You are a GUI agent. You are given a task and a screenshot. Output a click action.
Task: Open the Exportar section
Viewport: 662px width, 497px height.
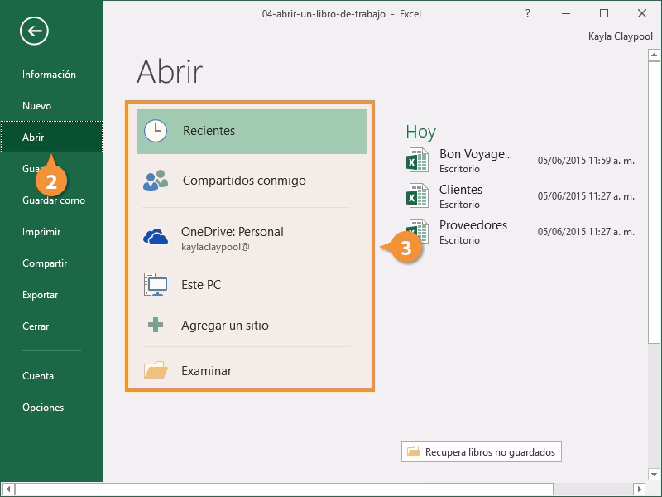41,295
